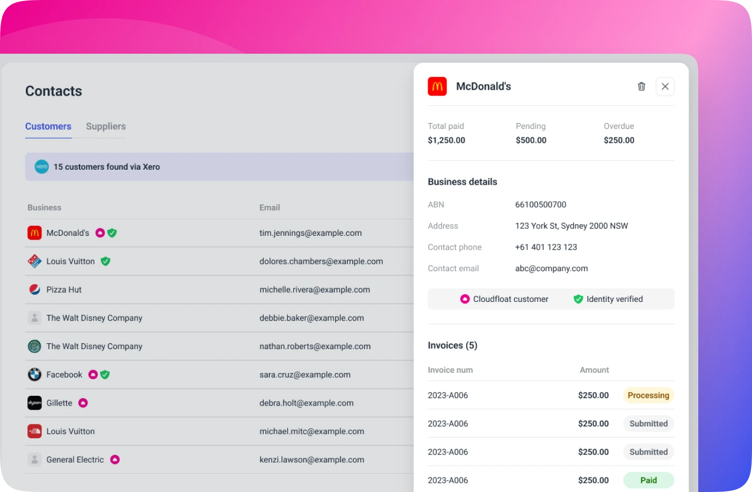
Task: Click the green verified shield next to Louis Vuitton
Action: tap(105, 261)
